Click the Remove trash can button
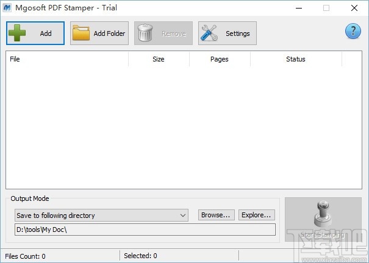The image size is (369, 263). tap(163, 33)
